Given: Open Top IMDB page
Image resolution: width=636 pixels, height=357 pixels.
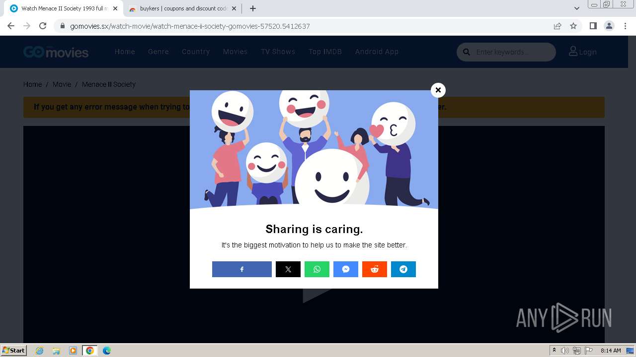Looking at the screenshot, I should coord(325,52).
